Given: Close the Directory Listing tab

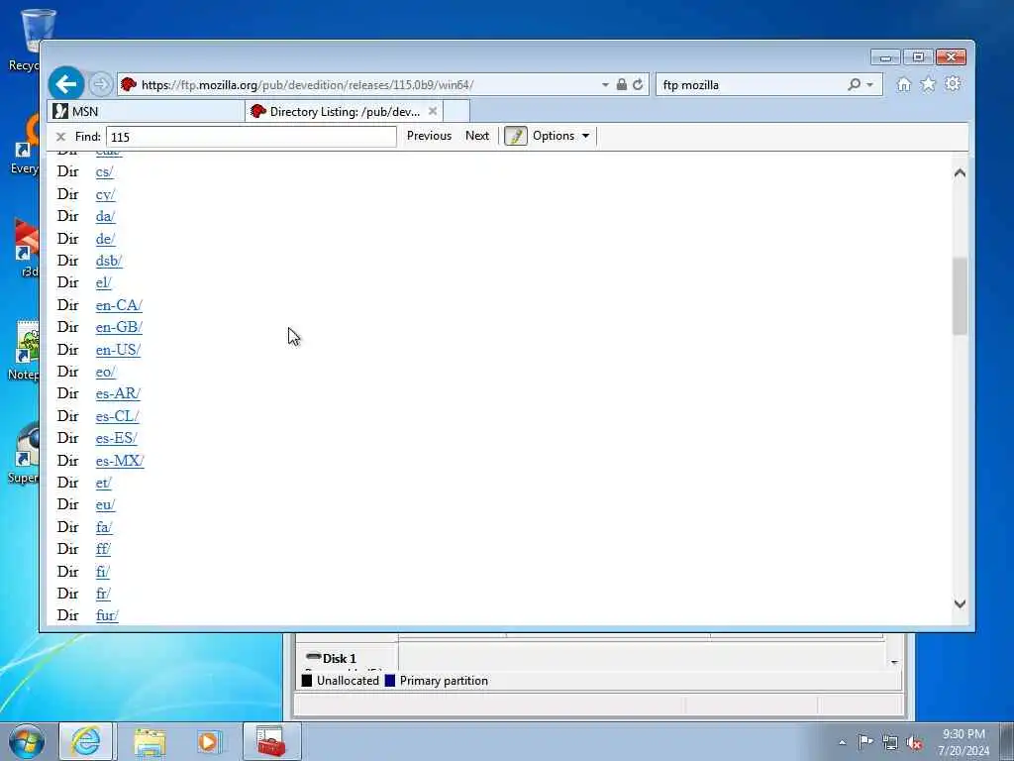Looking at the screenshot, I should pyautogui.click(x=433, y=111).
